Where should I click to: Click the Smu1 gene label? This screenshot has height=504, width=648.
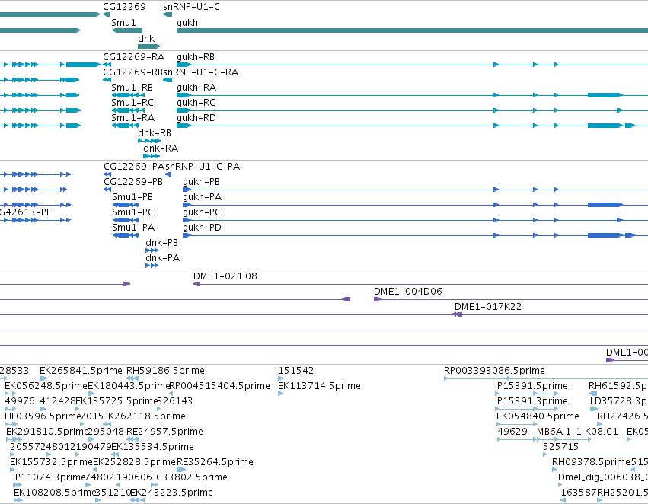tap(123, 23)
